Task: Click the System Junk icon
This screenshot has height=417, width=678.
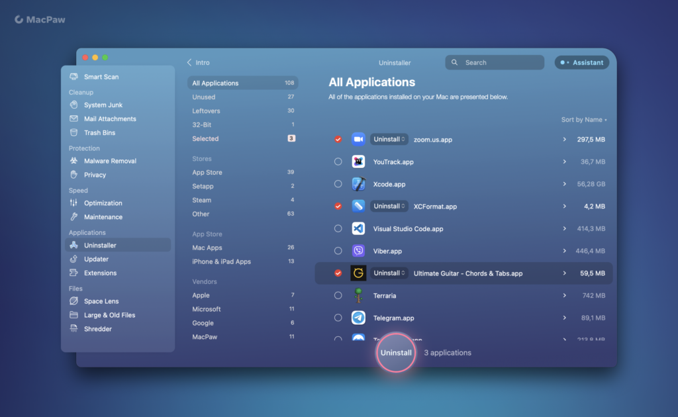Action: (74, 105)
